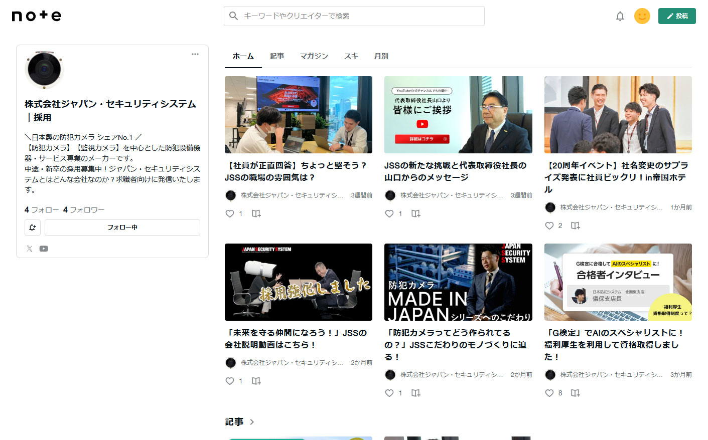Add the G検定 article to a magazine
The width and height of the screenshot is (708, 440).
tap(576, 393)
